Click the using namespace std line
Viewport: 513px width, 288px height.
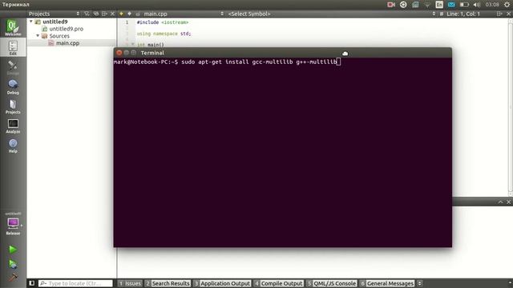pos(164,34)
